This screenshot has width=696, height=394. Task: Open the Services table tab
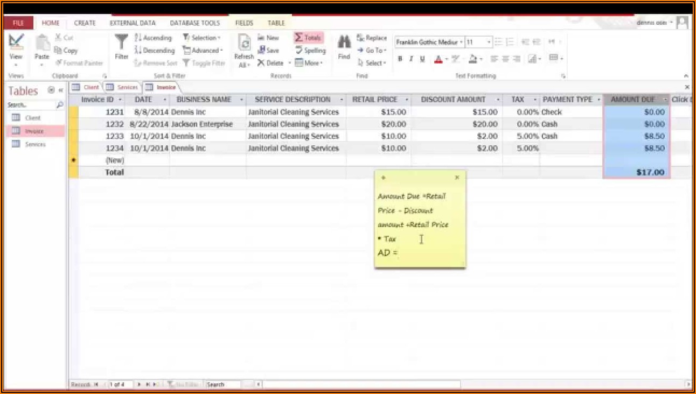pos(123,87)
